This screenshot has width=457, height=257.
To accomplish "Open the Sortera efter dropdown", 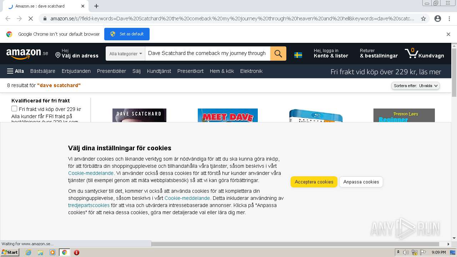I will pyautogui.click(x=416, y=86).
